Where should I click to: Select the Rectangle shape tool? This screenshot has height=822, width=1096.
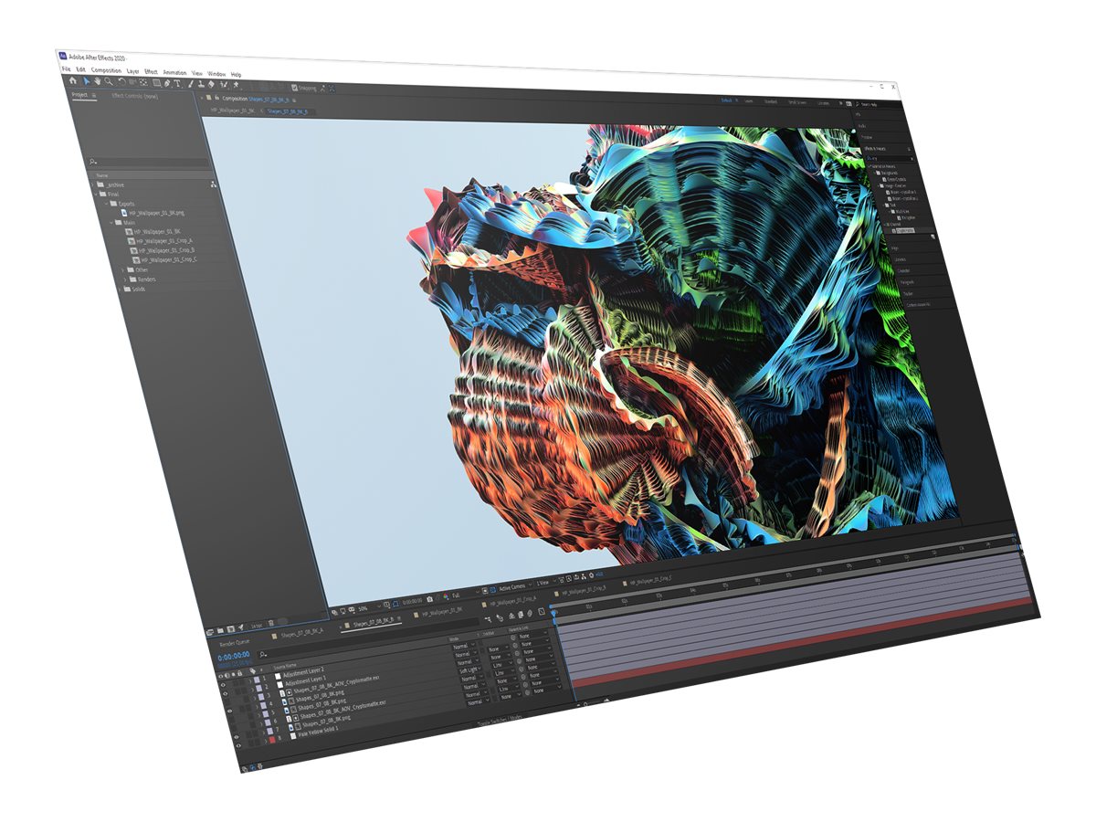[157, 83]
